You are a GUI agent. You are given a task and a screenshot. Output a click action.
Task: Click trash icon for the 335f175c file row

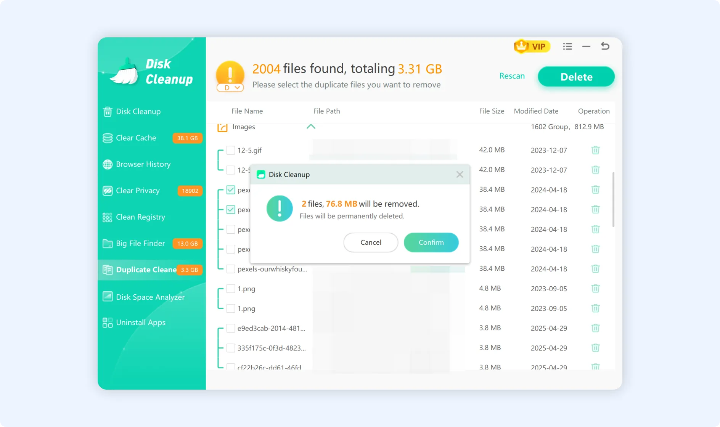tap(595, 348)
